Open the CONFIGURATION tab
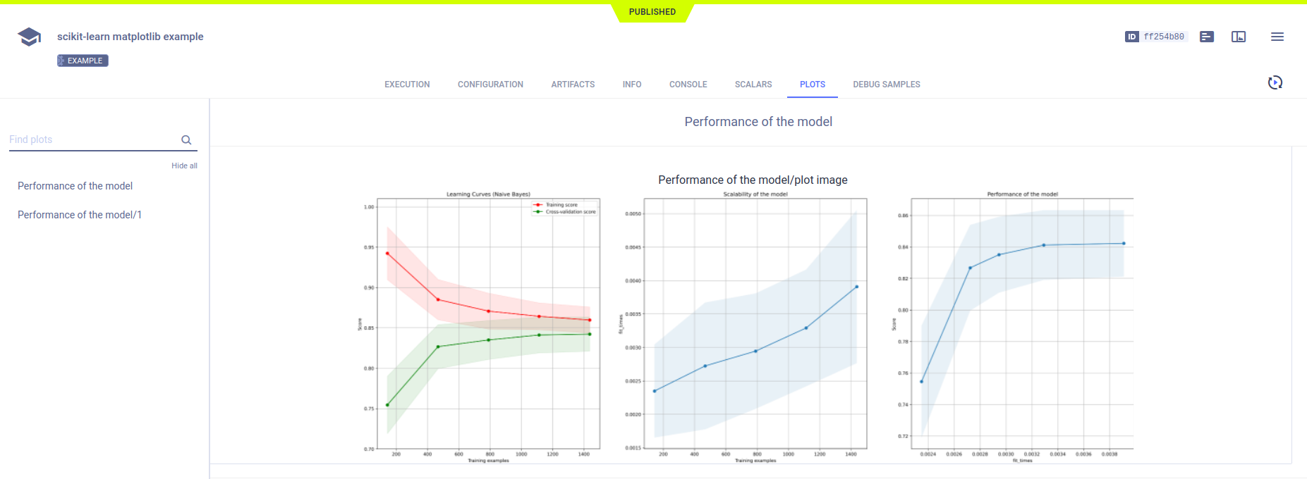 coord(490,85)
